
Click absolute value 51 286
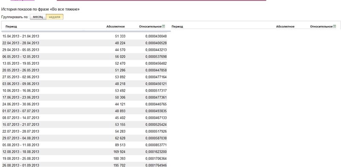120,70
